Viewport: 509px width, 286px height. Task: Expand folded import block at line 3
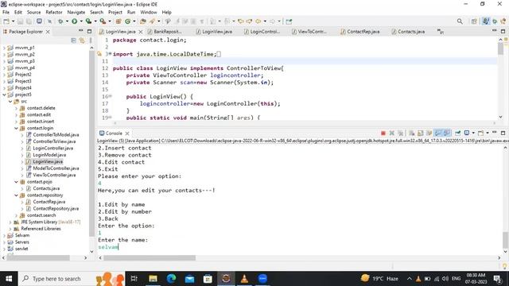(x=110, y=54)
